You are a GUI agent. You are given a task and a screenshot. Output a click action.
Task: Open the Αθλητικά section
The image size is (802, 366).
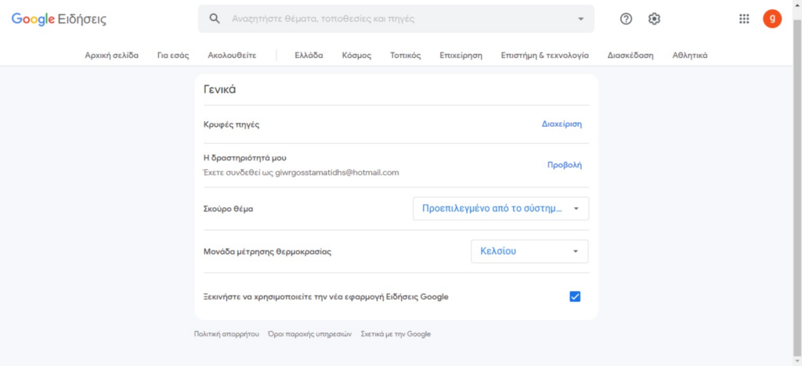689,56
